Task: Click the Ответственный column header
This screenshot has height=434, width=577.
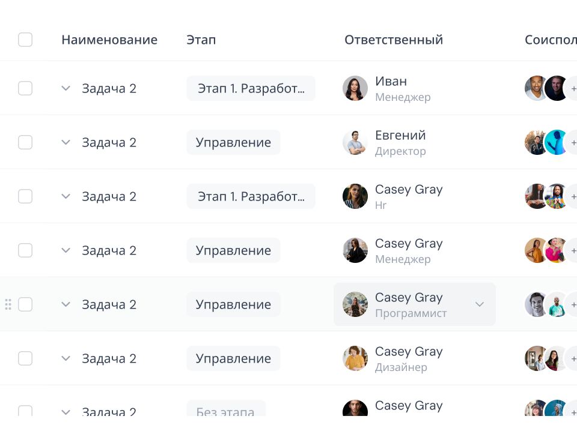Action: point(393,40)
